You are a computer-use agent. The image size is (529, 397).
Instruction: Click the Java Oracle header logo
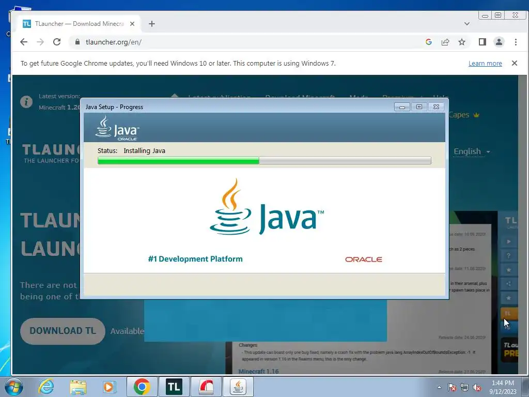point(117,128)
